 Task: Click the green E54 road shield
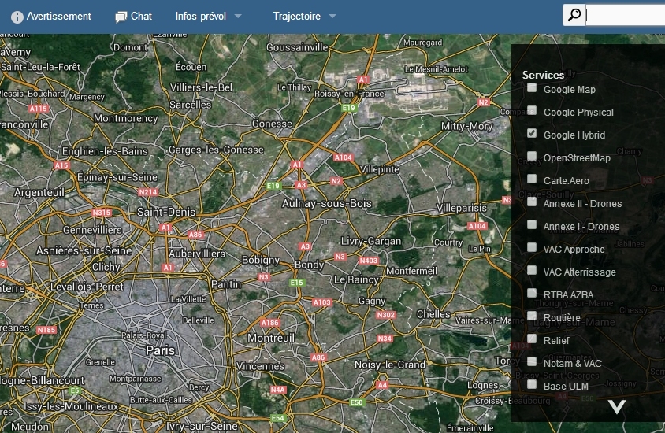point(278,418)
